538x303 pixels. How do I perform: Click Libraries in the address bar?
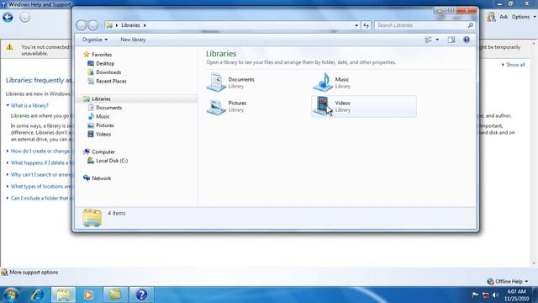tap(130, 25)
